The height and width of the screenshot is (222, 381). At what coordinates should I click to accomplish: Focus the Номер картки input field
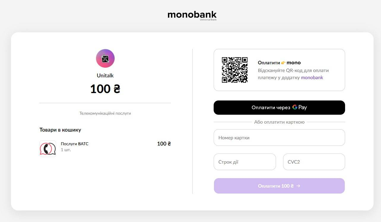(x=279, y=138)
